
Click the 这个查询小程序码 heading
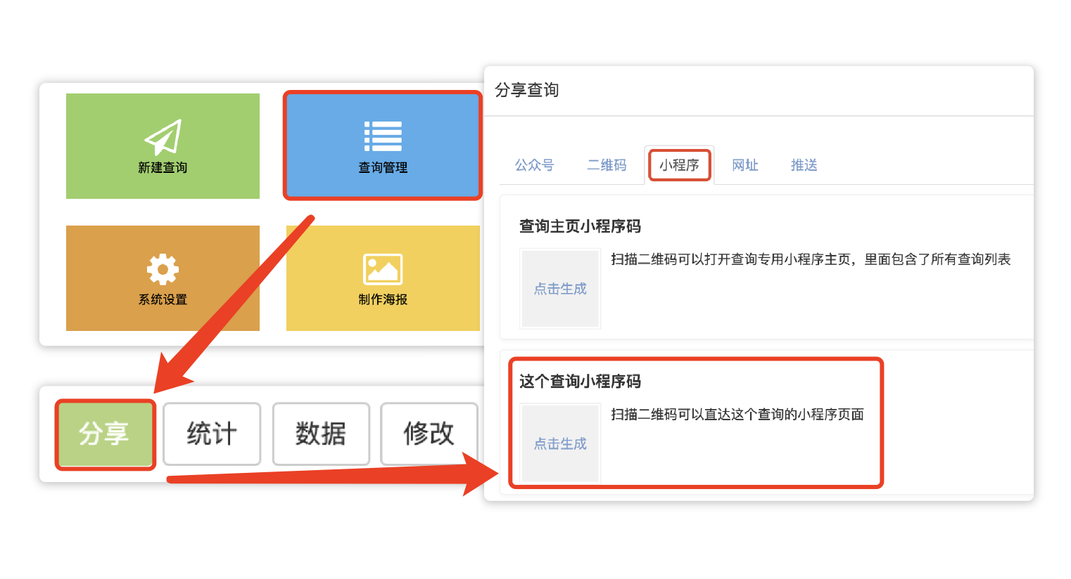pos(581,382)
